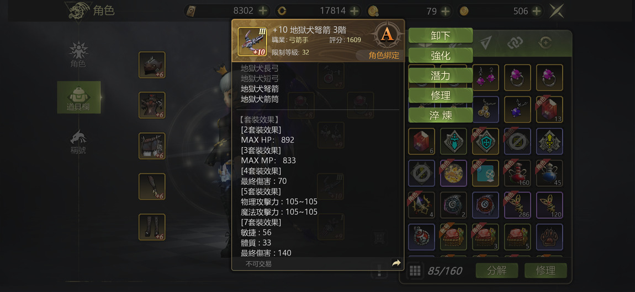Image resolution: width=635 pixels, height=292 pixels.
Task: Select the equipped helmet +6 slot
Action: (x=152, y=64)
